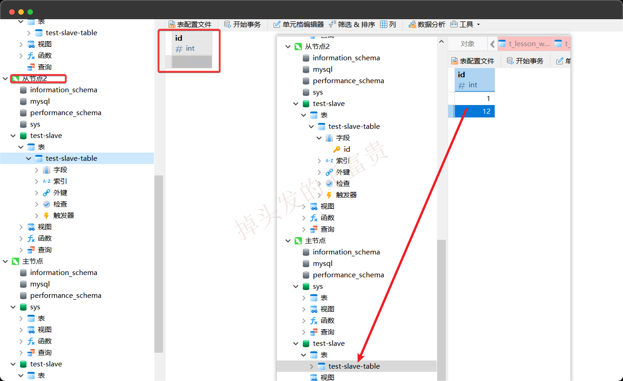
Task: Click 函数 fx icon under sys in left sidebar
Action: [31, 341]
